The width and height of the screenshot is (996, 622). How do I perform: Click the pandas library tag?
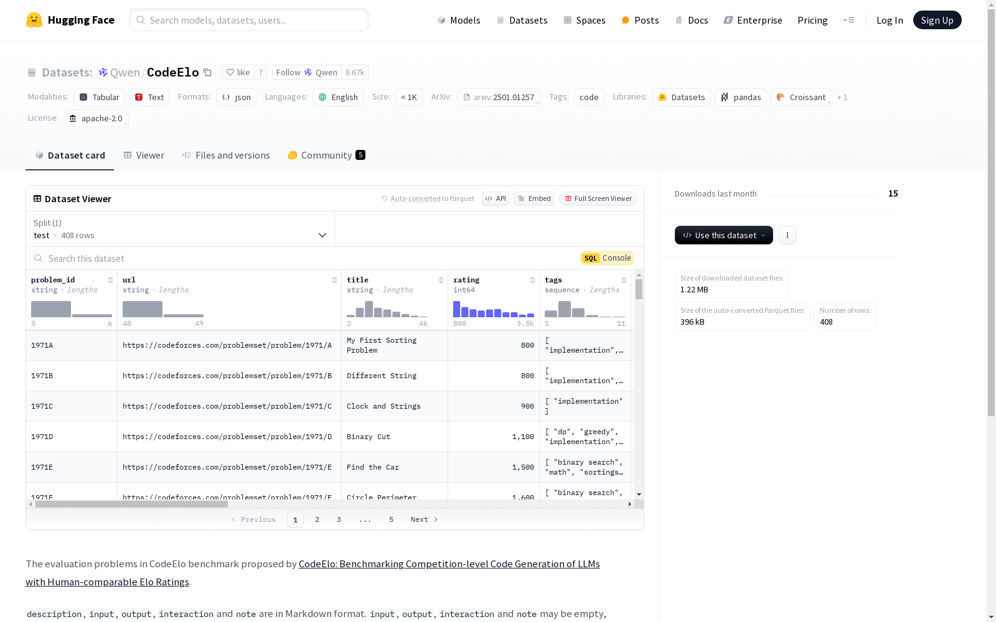(x=741, y=97)
